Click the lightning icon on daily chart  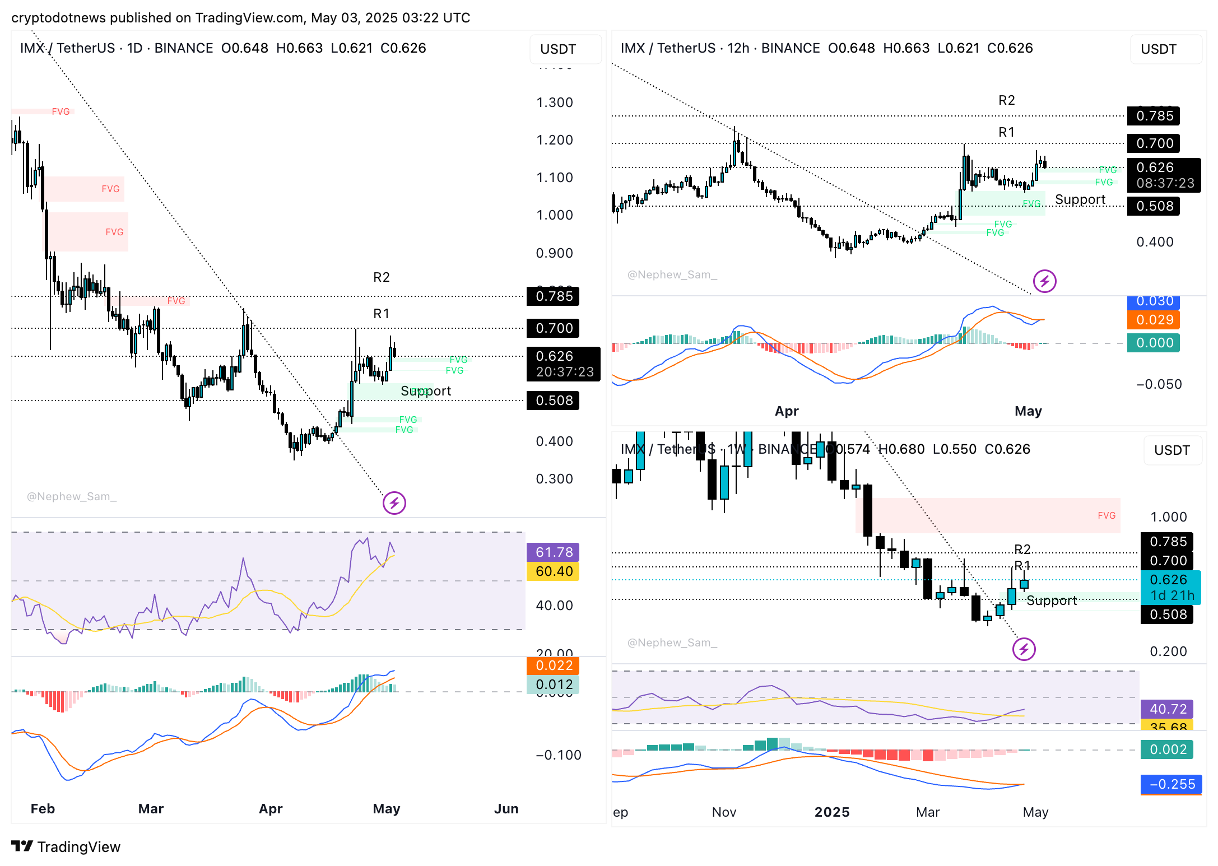pos(394,502)
